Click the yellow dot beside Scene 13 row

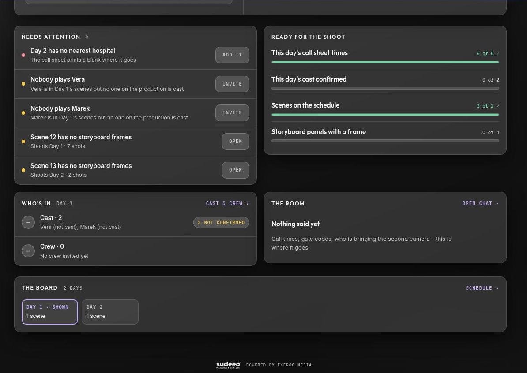(23, 170)
